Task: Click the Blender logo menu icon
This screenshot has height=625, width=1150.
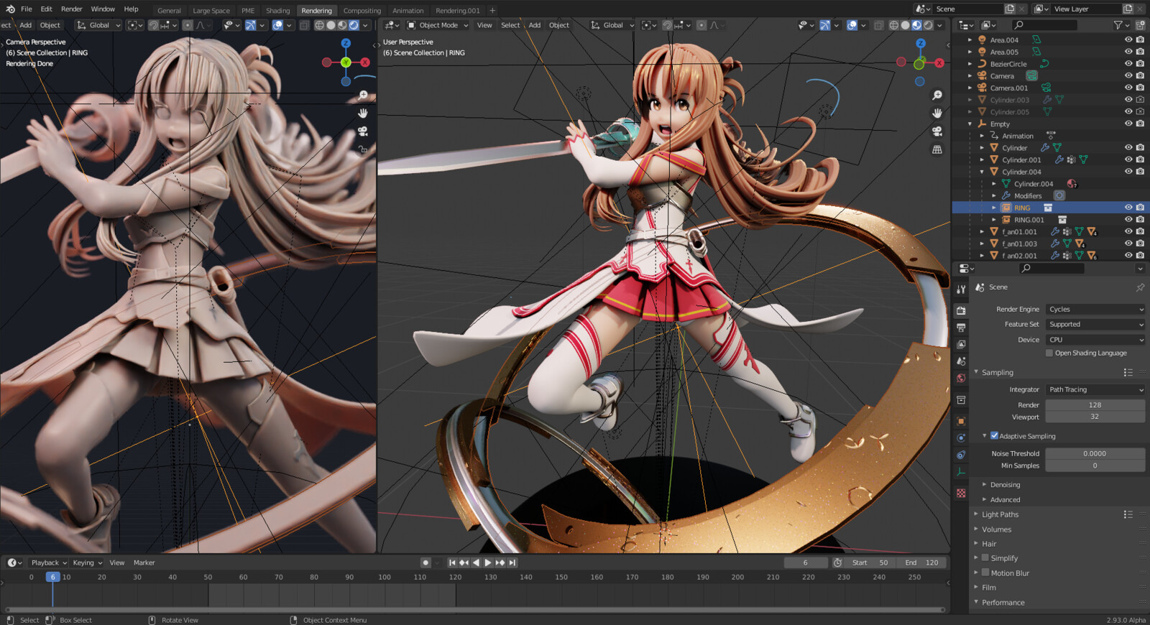Action: coord(10,9)
